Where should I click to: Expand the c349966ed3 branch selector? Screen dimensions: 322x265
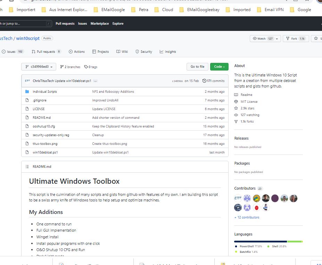tap(39, 67)
